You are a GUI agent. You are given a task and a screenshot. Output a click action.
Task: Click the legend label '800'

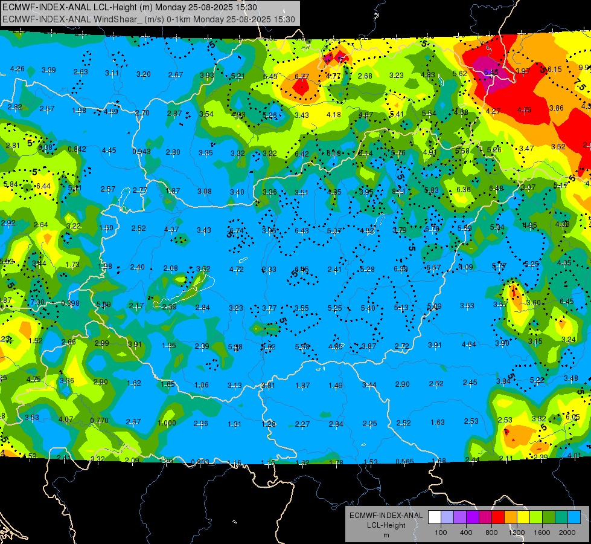pyautogui.click(x=491, y=533)
